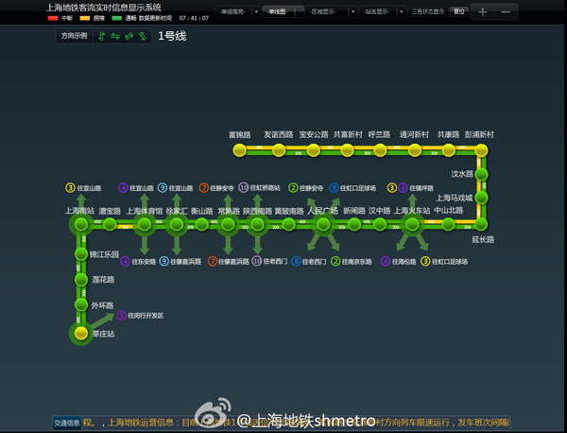The height and width of the screenshot is (433, 567).
Task: Click line 5 circle toward 闵行开发区
Action: 122,316
